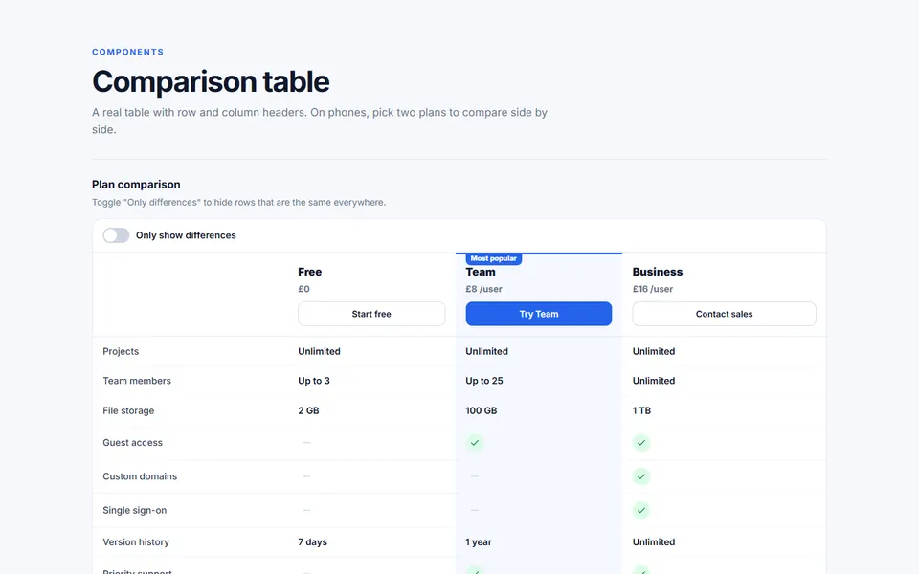Click the Toggle Only differences hint text
919x574 pixels.
(x=238, y=203)
